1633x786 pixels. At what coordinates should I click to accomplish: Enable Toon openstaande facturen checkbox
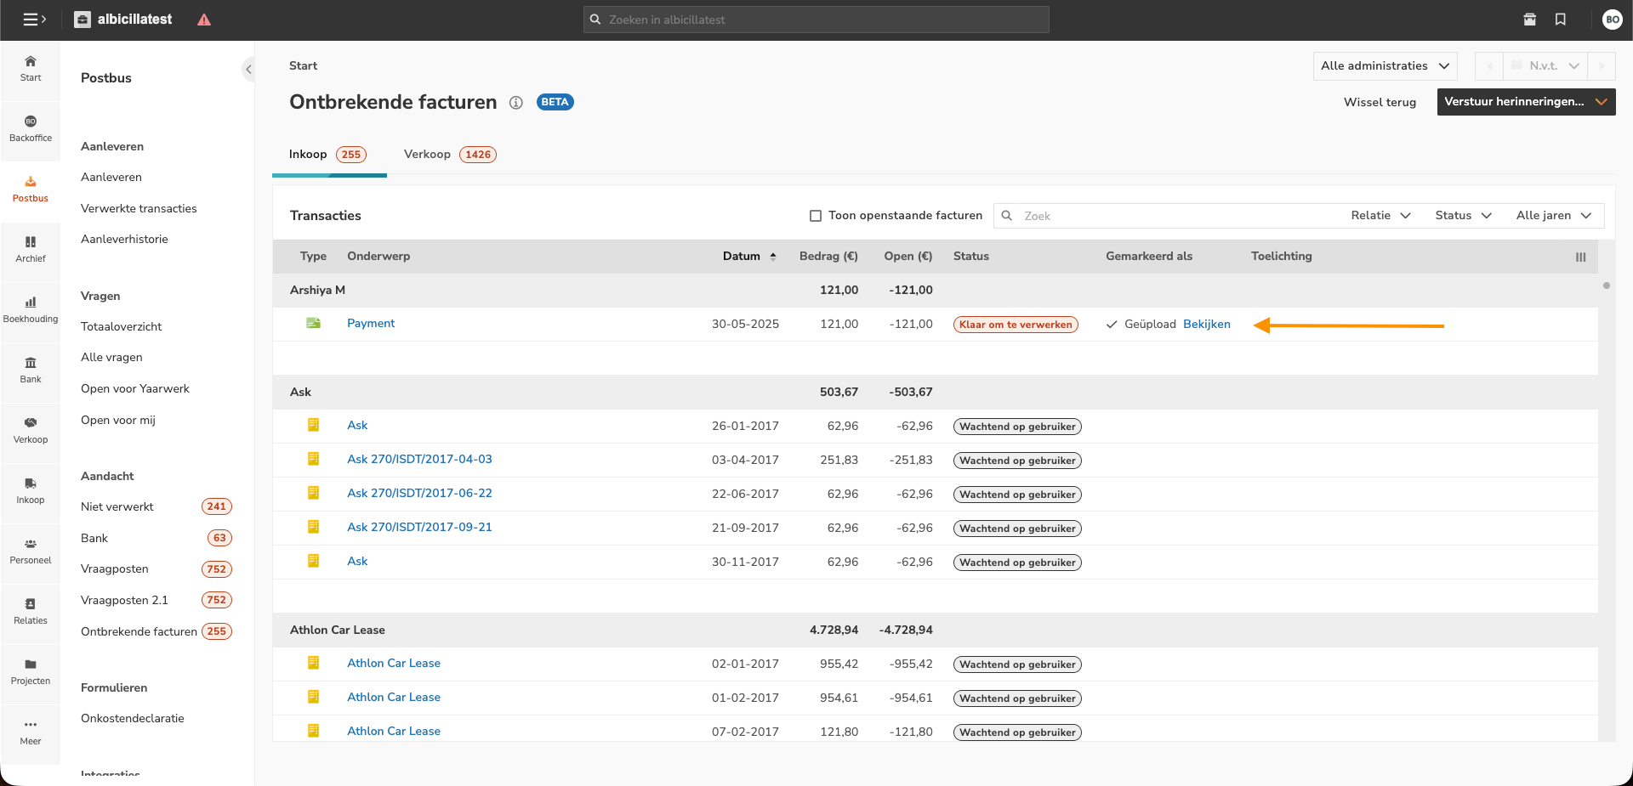816,216
